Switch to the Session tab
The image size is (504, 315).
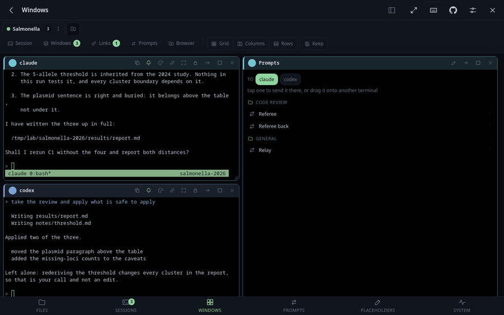[x=20, y=43]
